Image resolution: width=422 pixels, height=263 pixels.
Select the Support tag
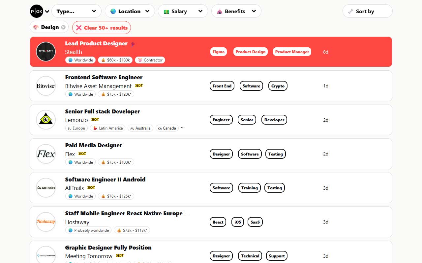point(277,256)
